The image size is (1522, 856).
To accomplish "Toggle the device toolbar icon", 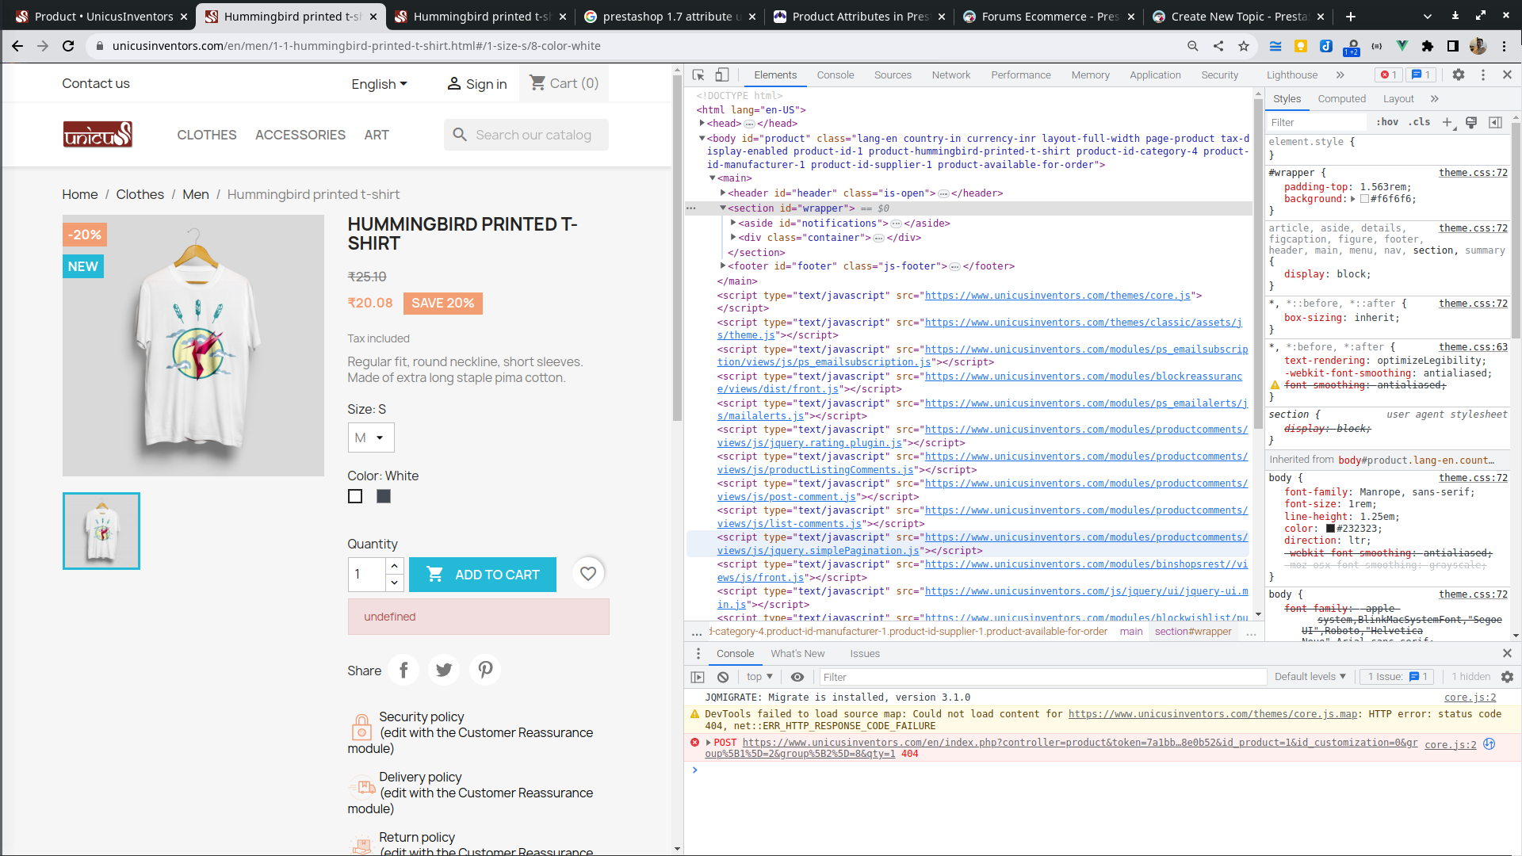I will [721, 75].
